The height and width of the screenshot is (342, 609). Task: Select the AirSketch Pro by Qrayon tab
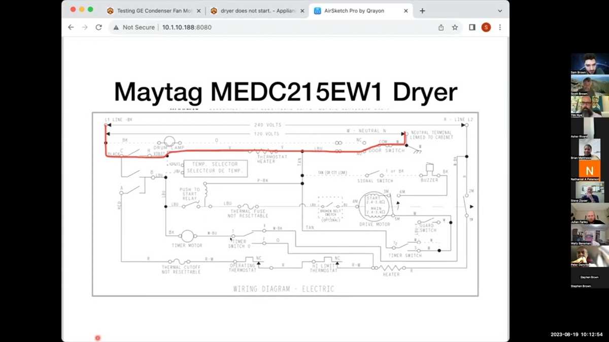click(361, 11)
